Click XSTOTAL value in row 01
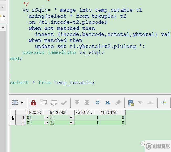The image size is (171, 152). [87, 118]
